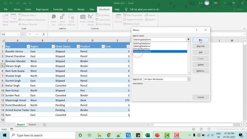Select cell with Maansingh Aswal
Screen dimensions: 247x139
pyautogui.click(x=17, y=100)
